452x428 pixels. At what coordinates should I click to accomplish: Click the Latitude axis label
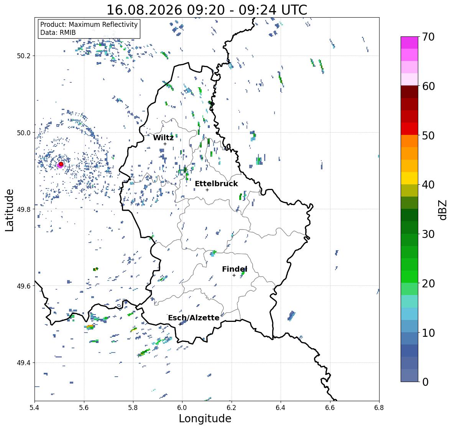(x=9, y=210)
